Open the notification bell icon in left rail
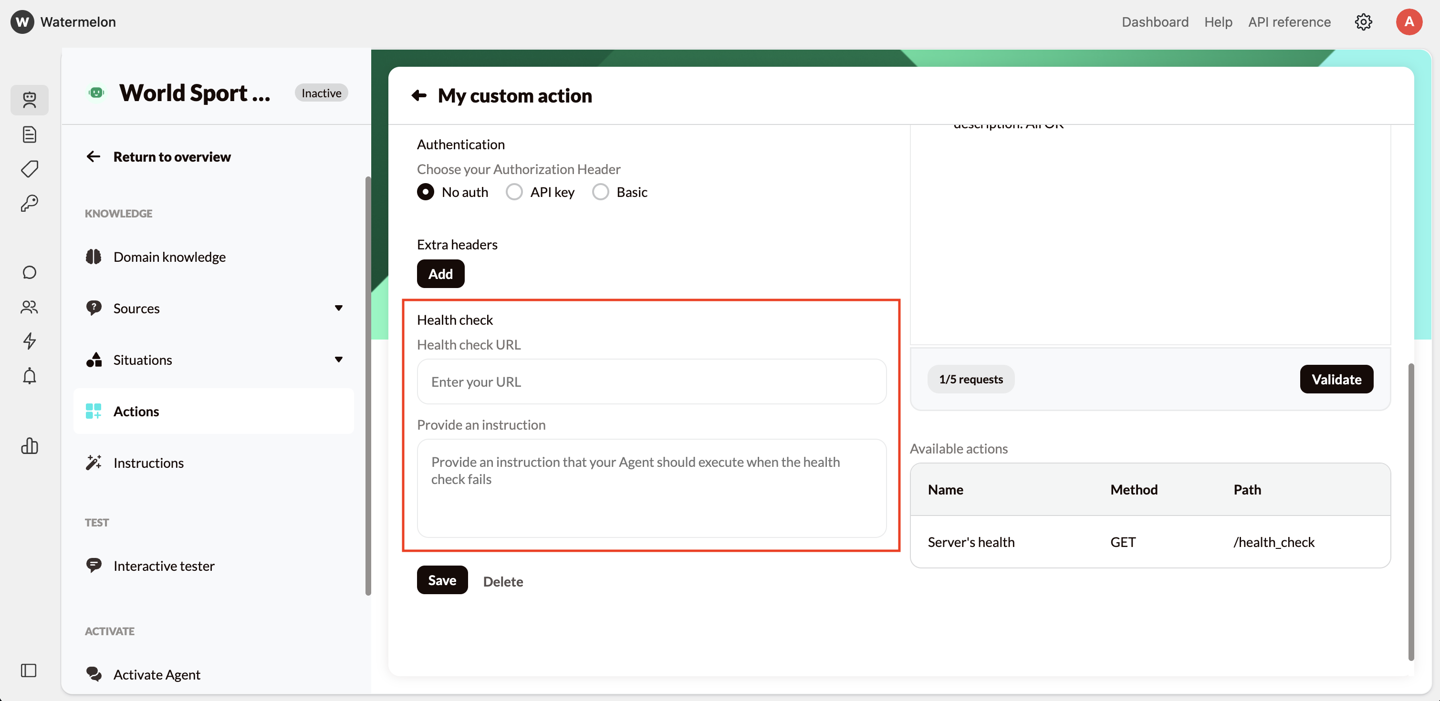Screen dimensions: 1440x701 (x=29, y=376)
